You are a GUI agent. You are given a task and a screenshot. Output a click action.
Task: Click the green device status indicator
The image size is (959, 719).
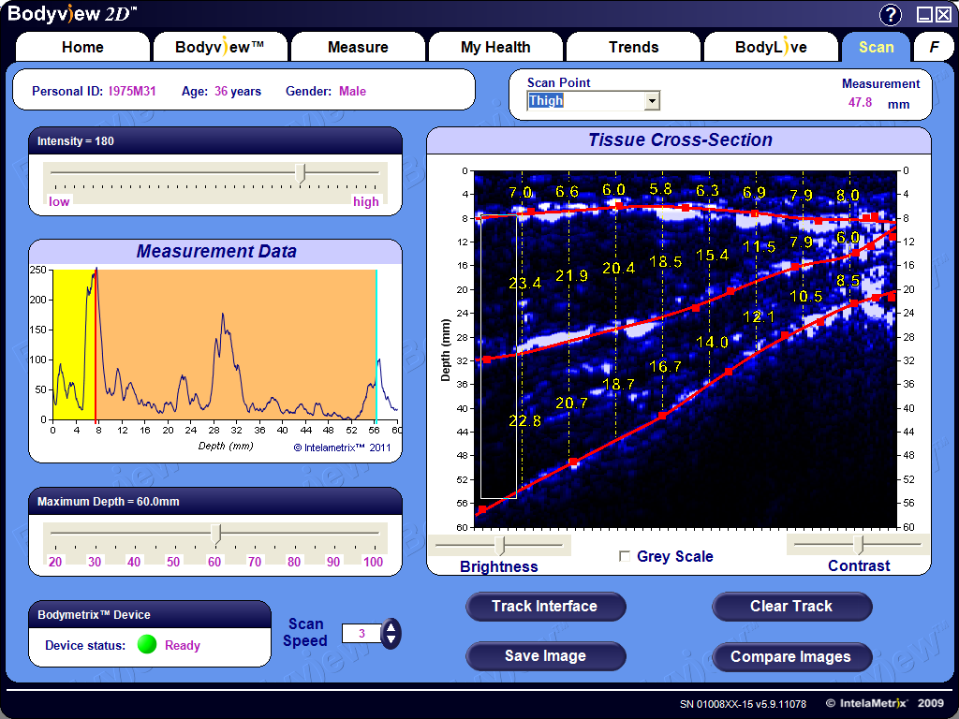pos(147,644)
